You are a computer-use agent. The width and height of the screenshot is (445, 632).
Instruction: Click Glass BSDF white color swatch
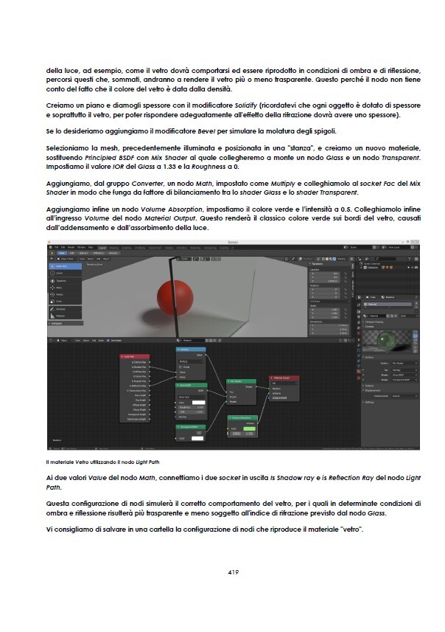point(198,402)
